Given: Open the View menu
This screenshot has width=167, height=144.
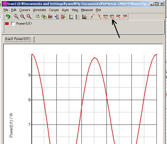Looking at the screenshot, I should 75,10.
